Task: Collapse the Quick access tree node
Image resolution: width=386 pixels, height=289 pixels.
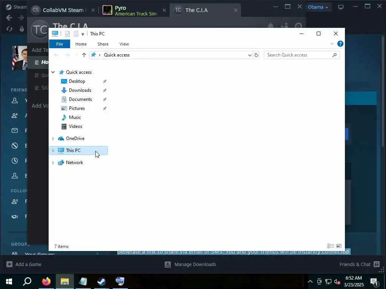Action: 53,72
